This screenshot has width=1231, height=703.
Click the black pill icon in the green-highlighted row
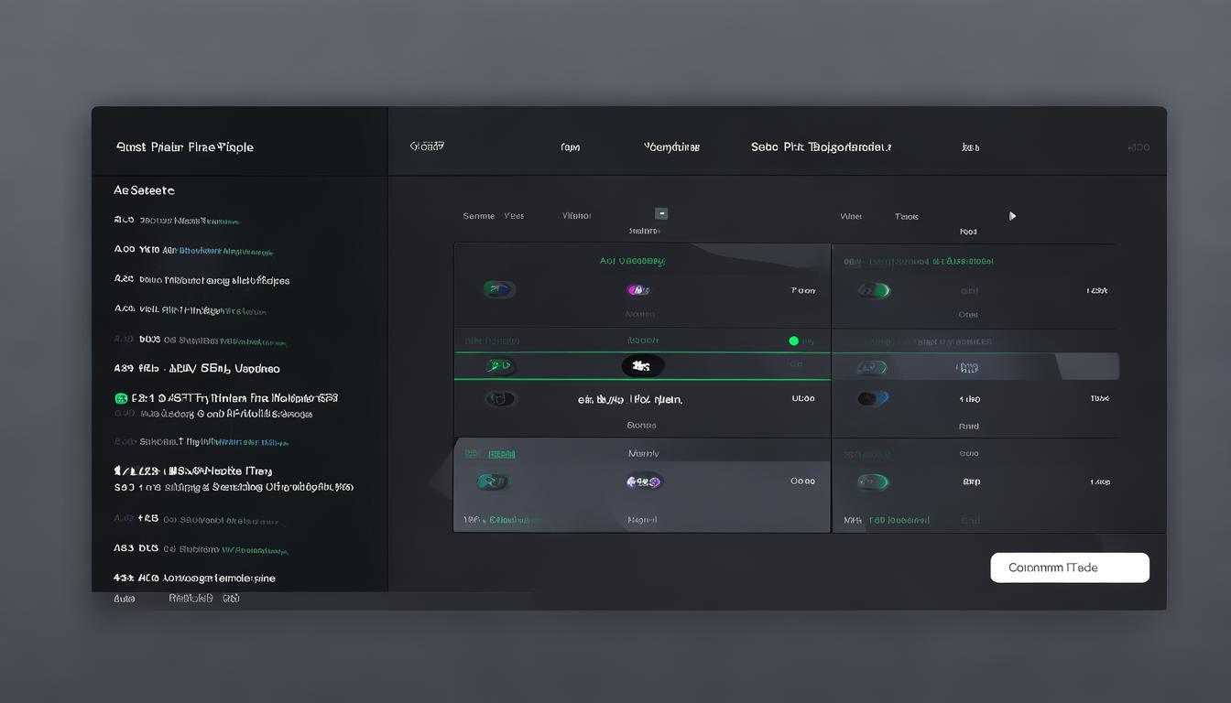pos(642,366)
